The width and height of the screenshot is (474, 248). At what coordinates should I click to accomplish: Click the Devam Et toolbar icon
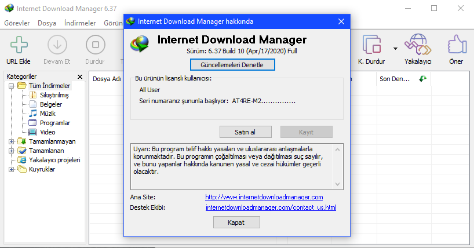click(57, 45)
